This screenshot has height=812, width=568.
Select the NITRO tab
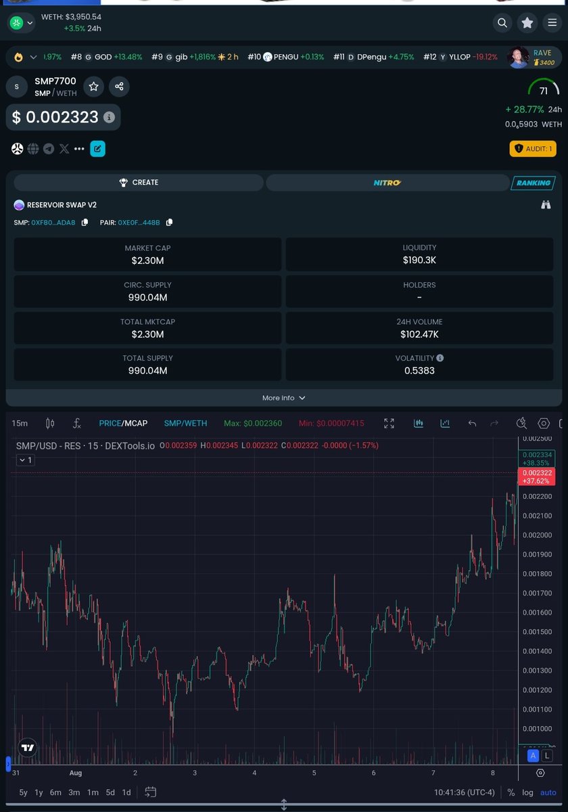click(x=387, y=183)
